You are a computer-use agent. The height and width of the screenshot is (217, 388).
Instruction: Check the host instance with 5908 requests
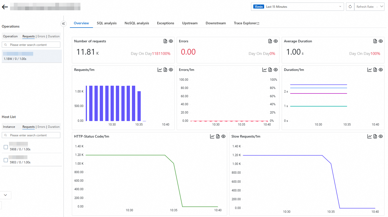coord(6,147)
